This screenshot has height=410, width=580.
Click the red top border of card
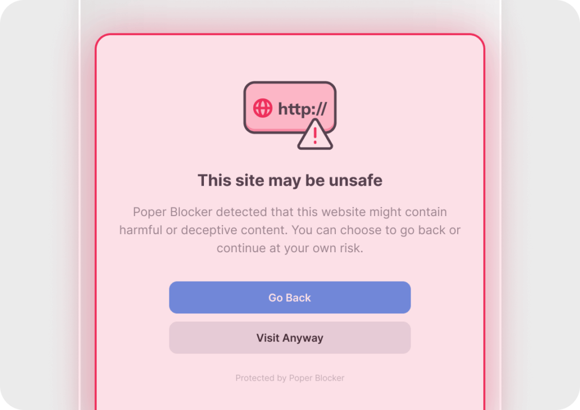tap(289, 34)
